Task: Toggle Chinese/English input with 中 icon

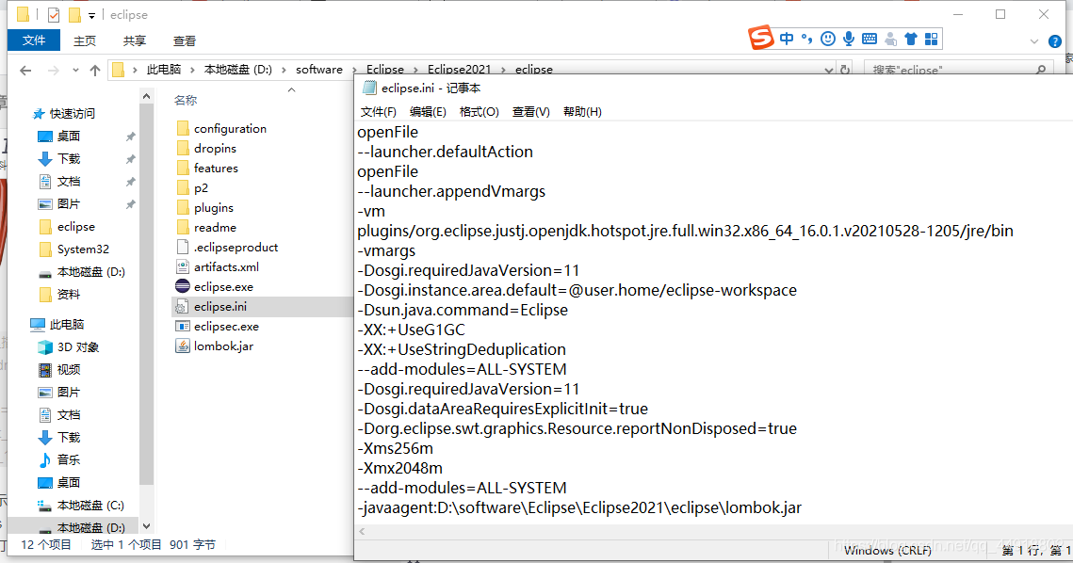Action: pyautogui.click(x=787, y=39)
